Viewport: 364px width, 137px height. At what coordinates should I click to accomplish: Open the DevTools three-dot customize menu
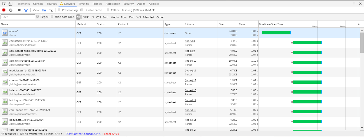(x=354, y=4)
